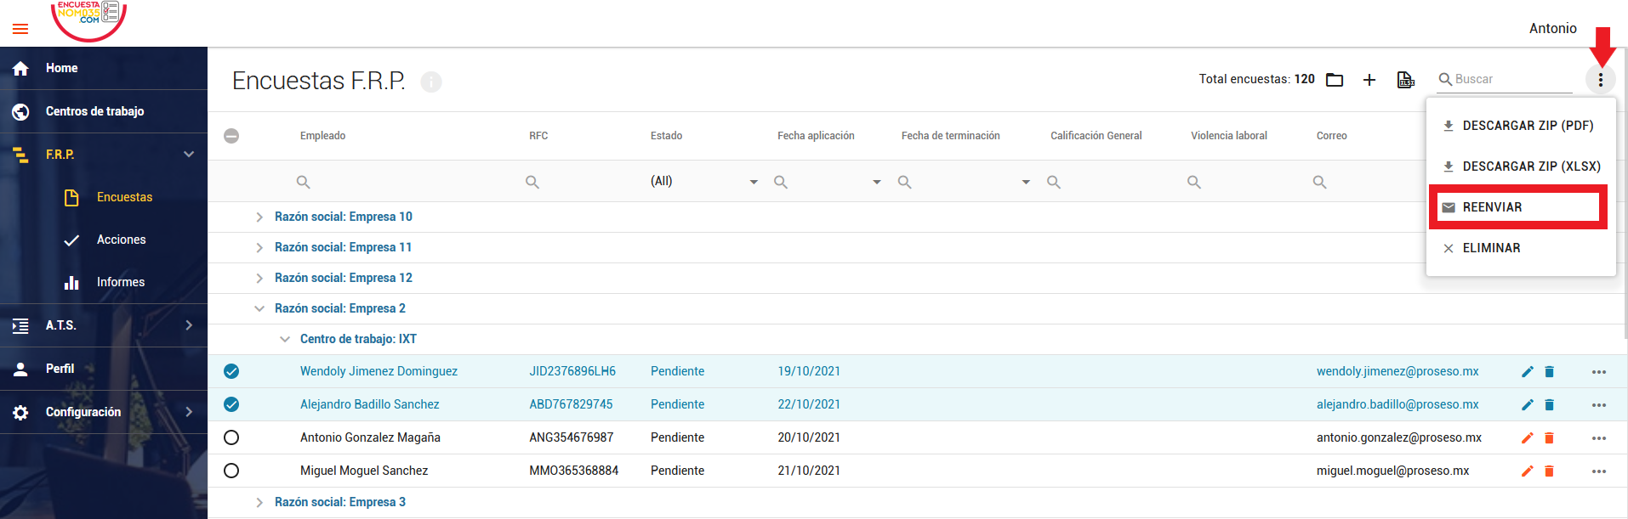Collapse Centro de trabajo: IXT group
The width and height of the screenshot is (1628, 519).
(x=285, y=340)
